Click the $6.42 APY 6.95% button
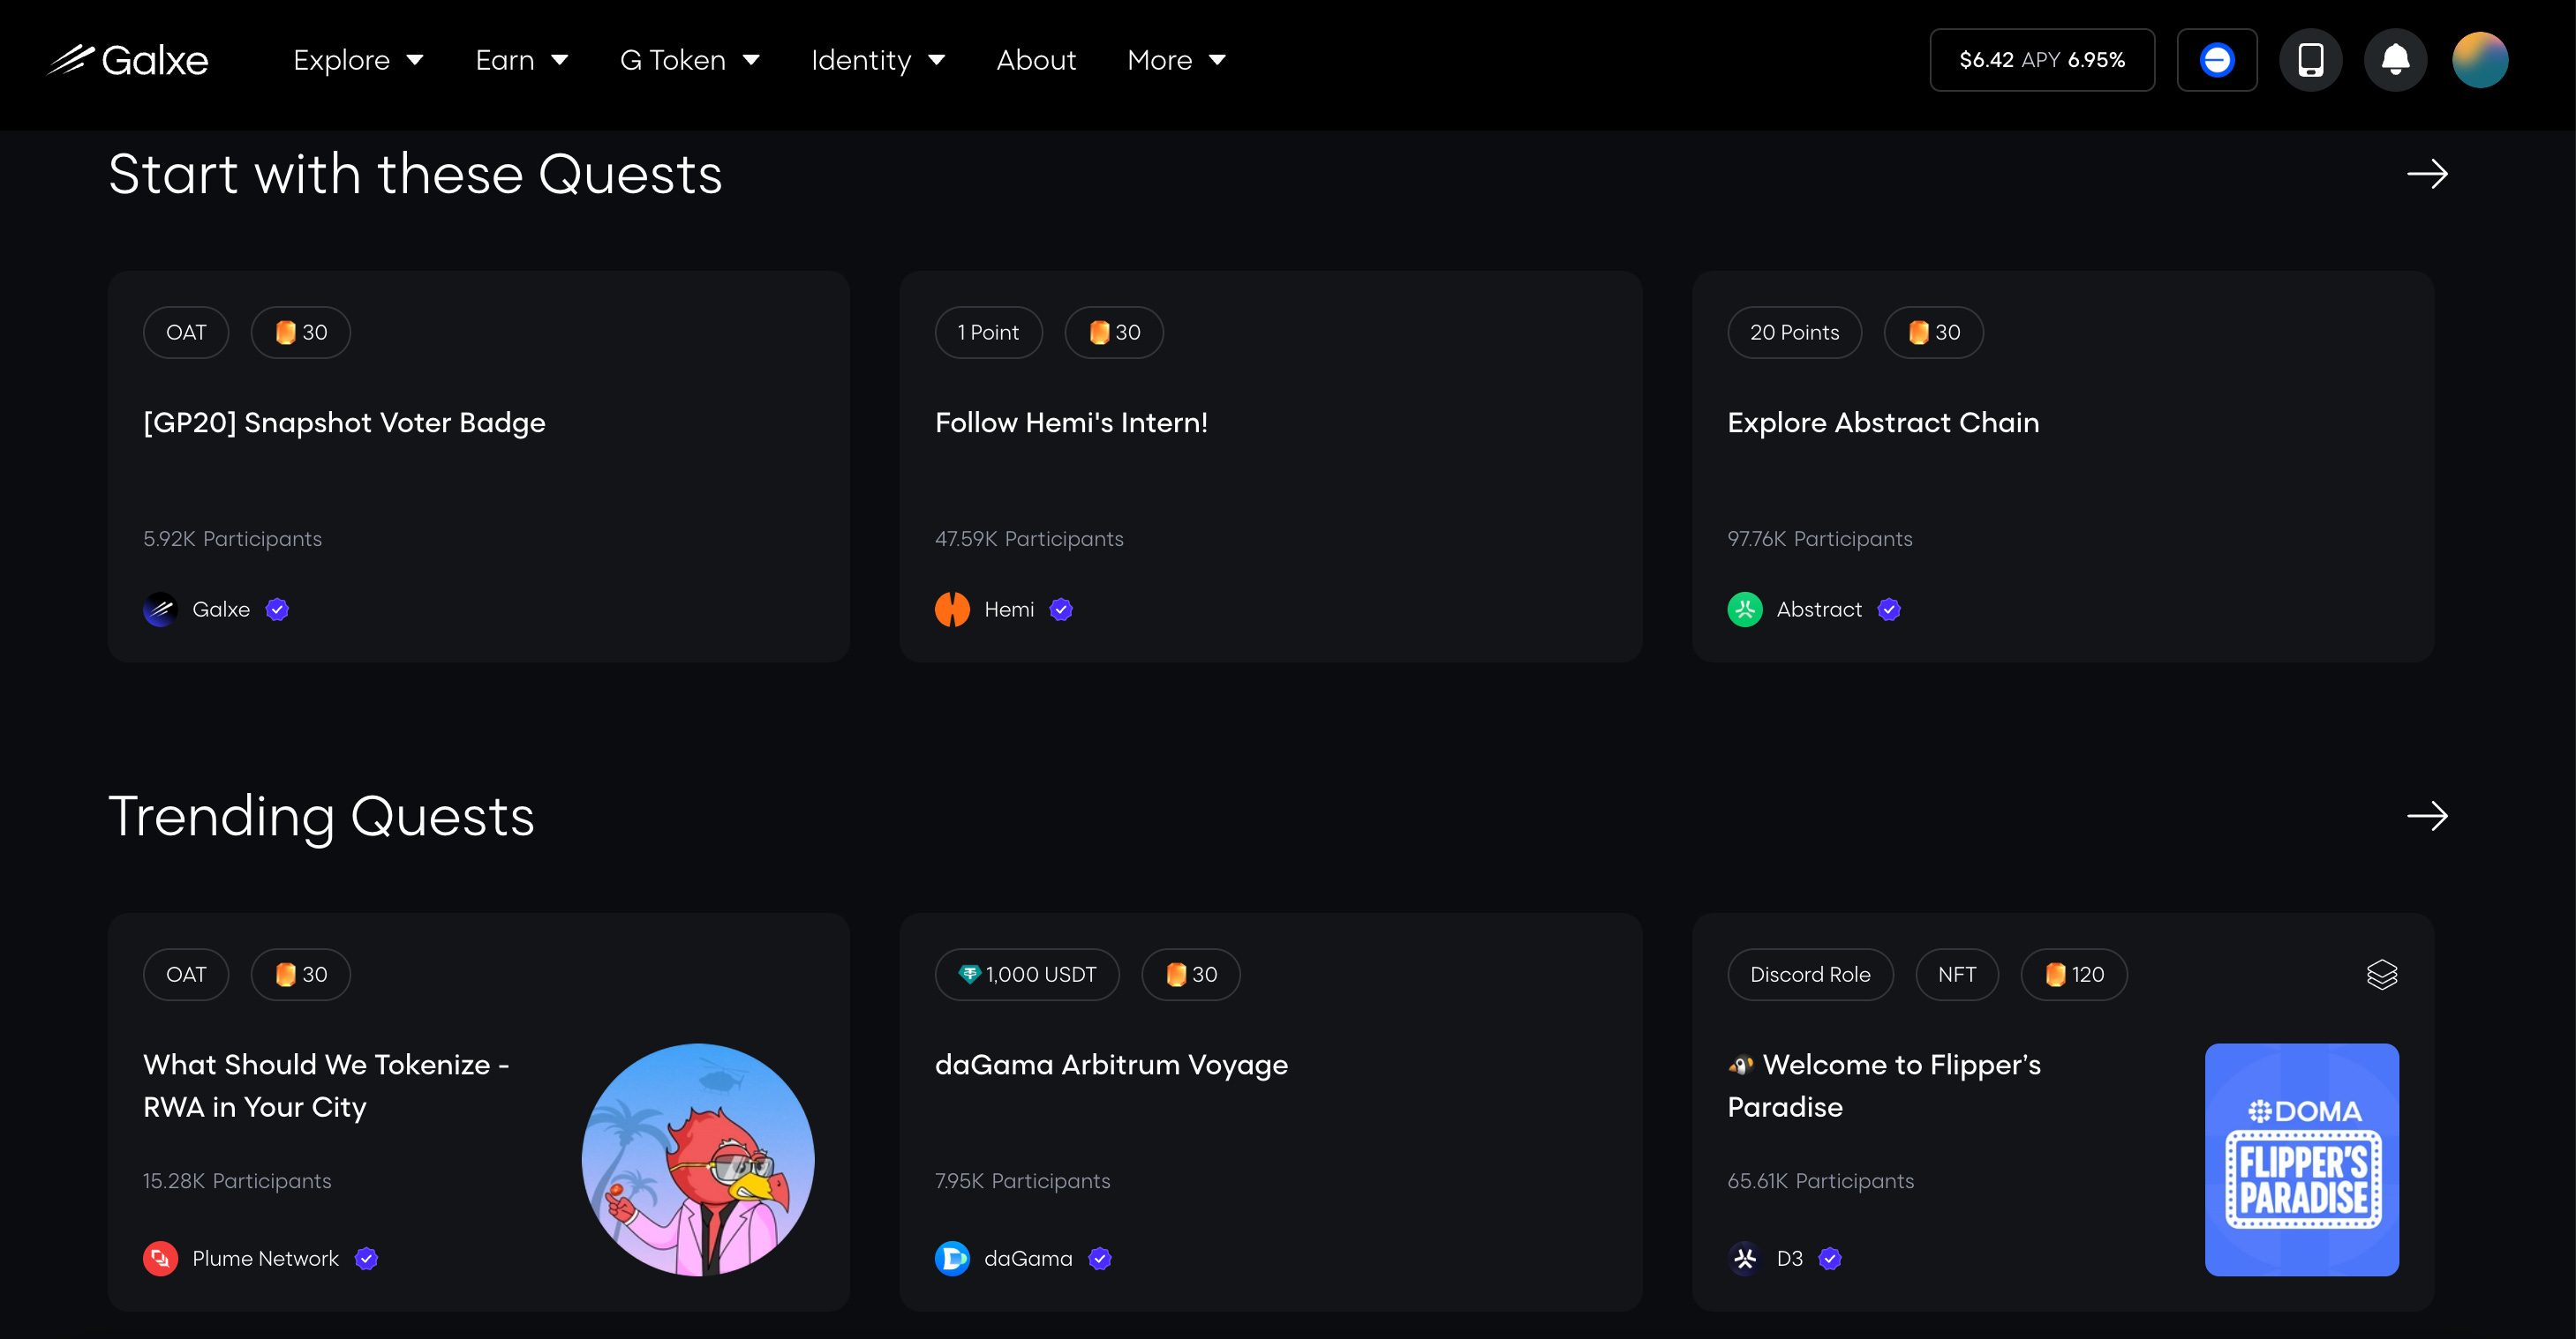The height and width of the screenshot is (1339, 2576). (2041, 60)
